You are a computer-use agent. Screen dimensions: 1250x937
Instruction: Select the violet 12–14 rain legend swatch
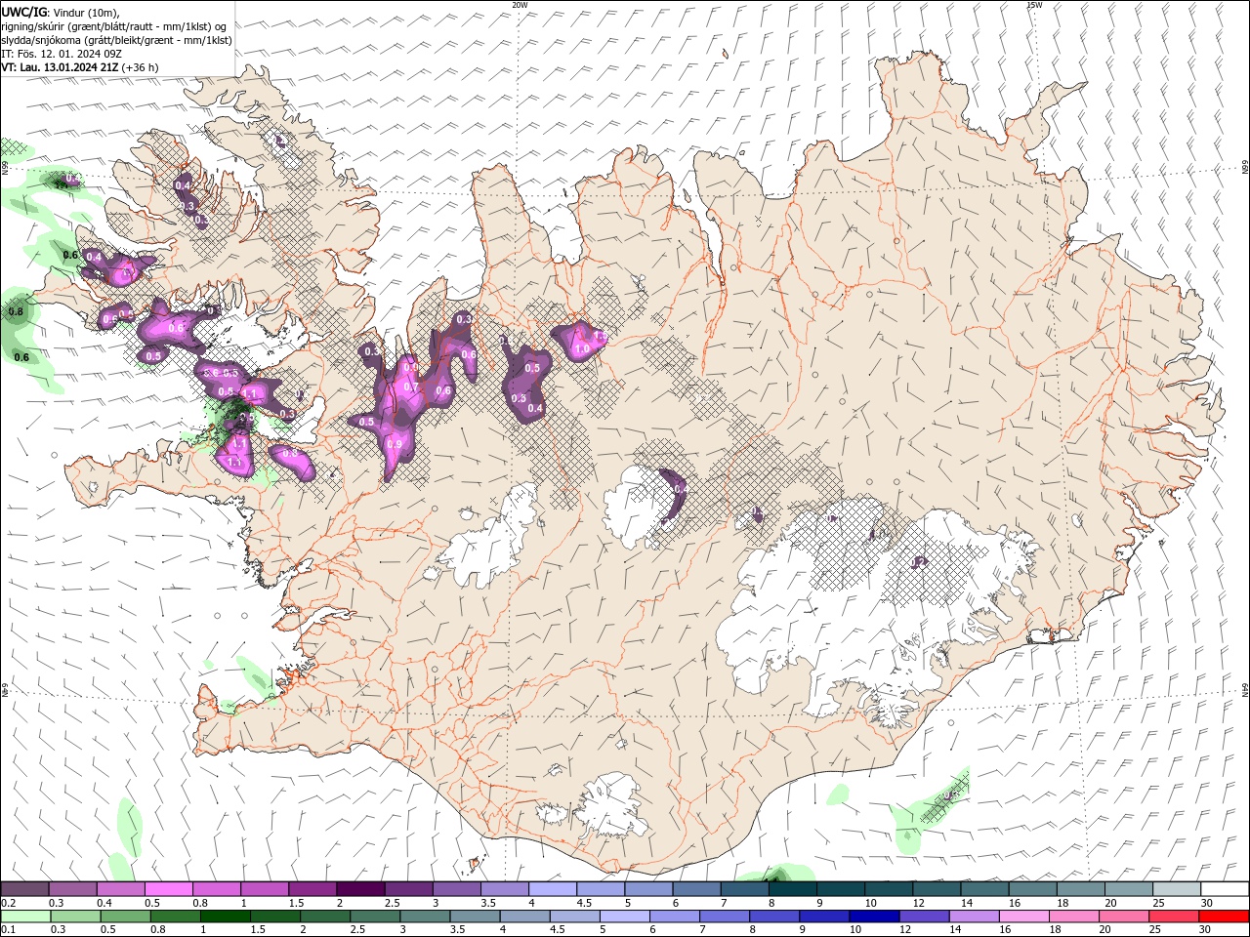point(924,917)
